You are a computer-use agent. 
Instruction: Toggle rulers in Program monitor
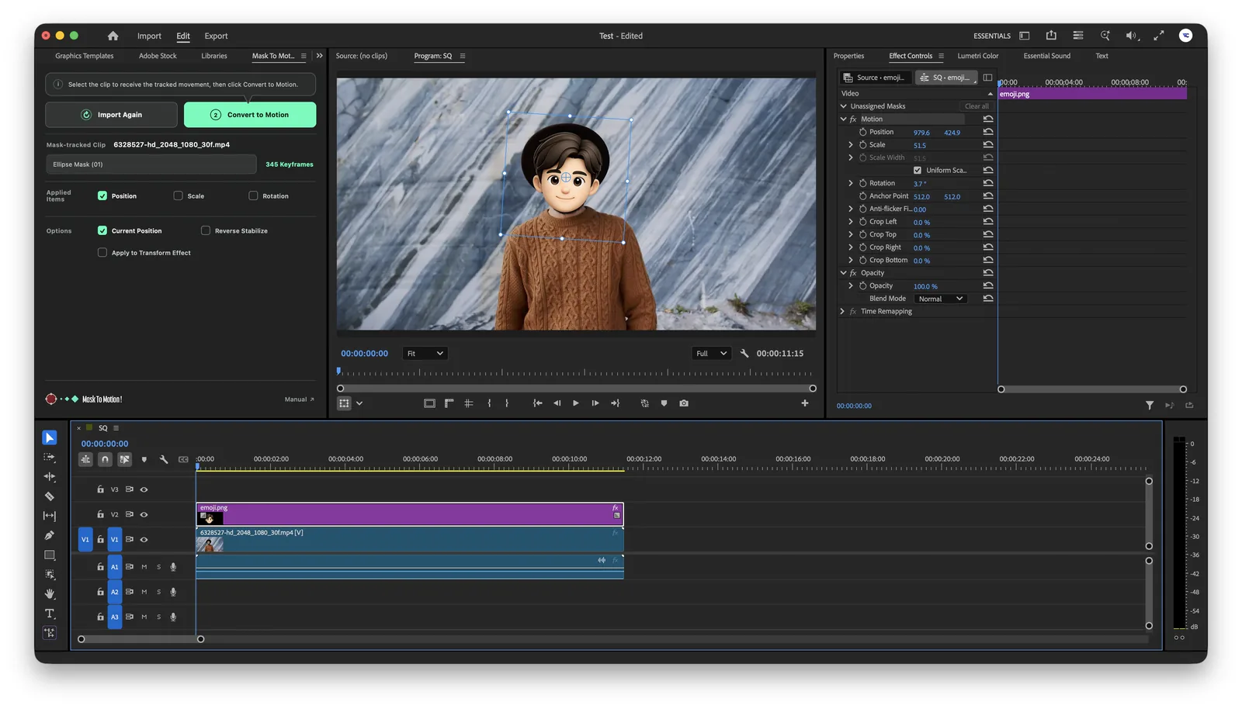(x=449, y=403)
